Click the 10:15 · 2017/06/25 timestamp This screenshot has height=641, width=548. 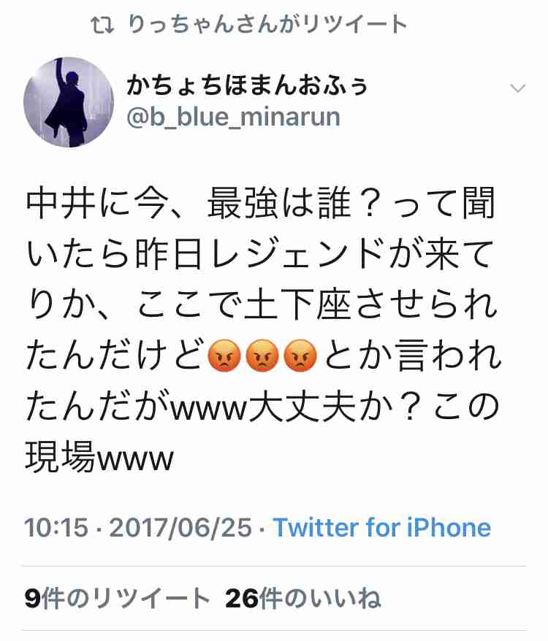coord(138,527)
